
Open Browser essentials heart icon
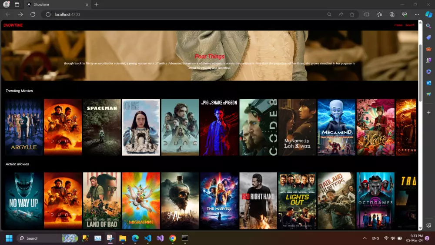(404, 14)
